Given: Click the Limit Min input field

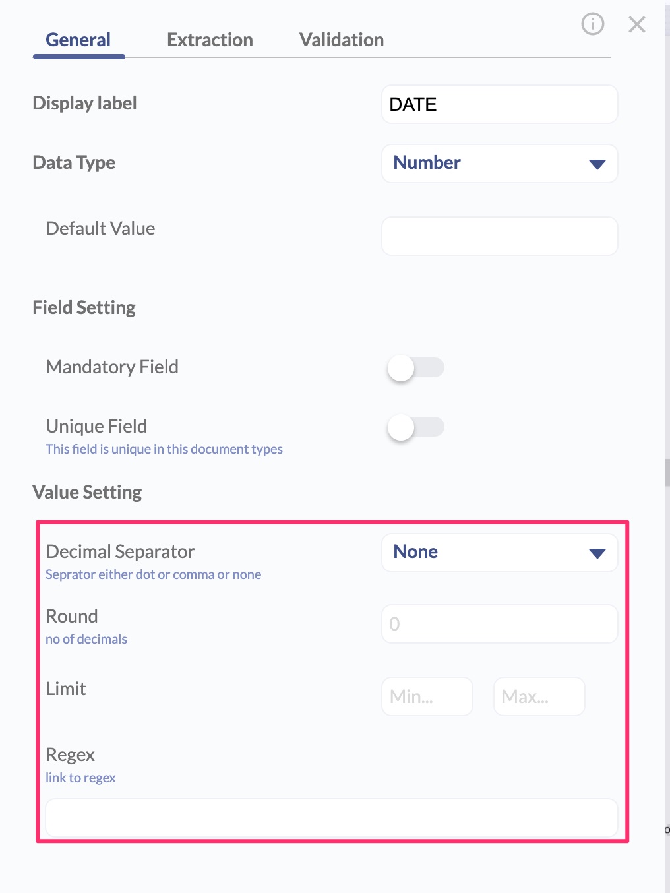Looking at the screenshot, I should [x=427, y=696].
